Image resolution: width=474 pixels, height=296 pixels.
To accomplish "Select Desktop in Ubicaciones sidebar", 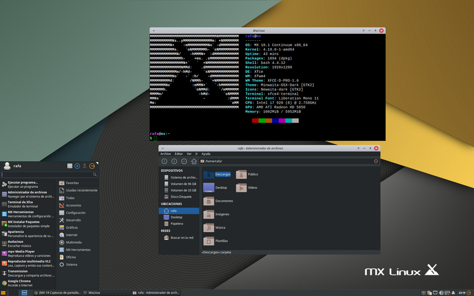I will (179, 217).
